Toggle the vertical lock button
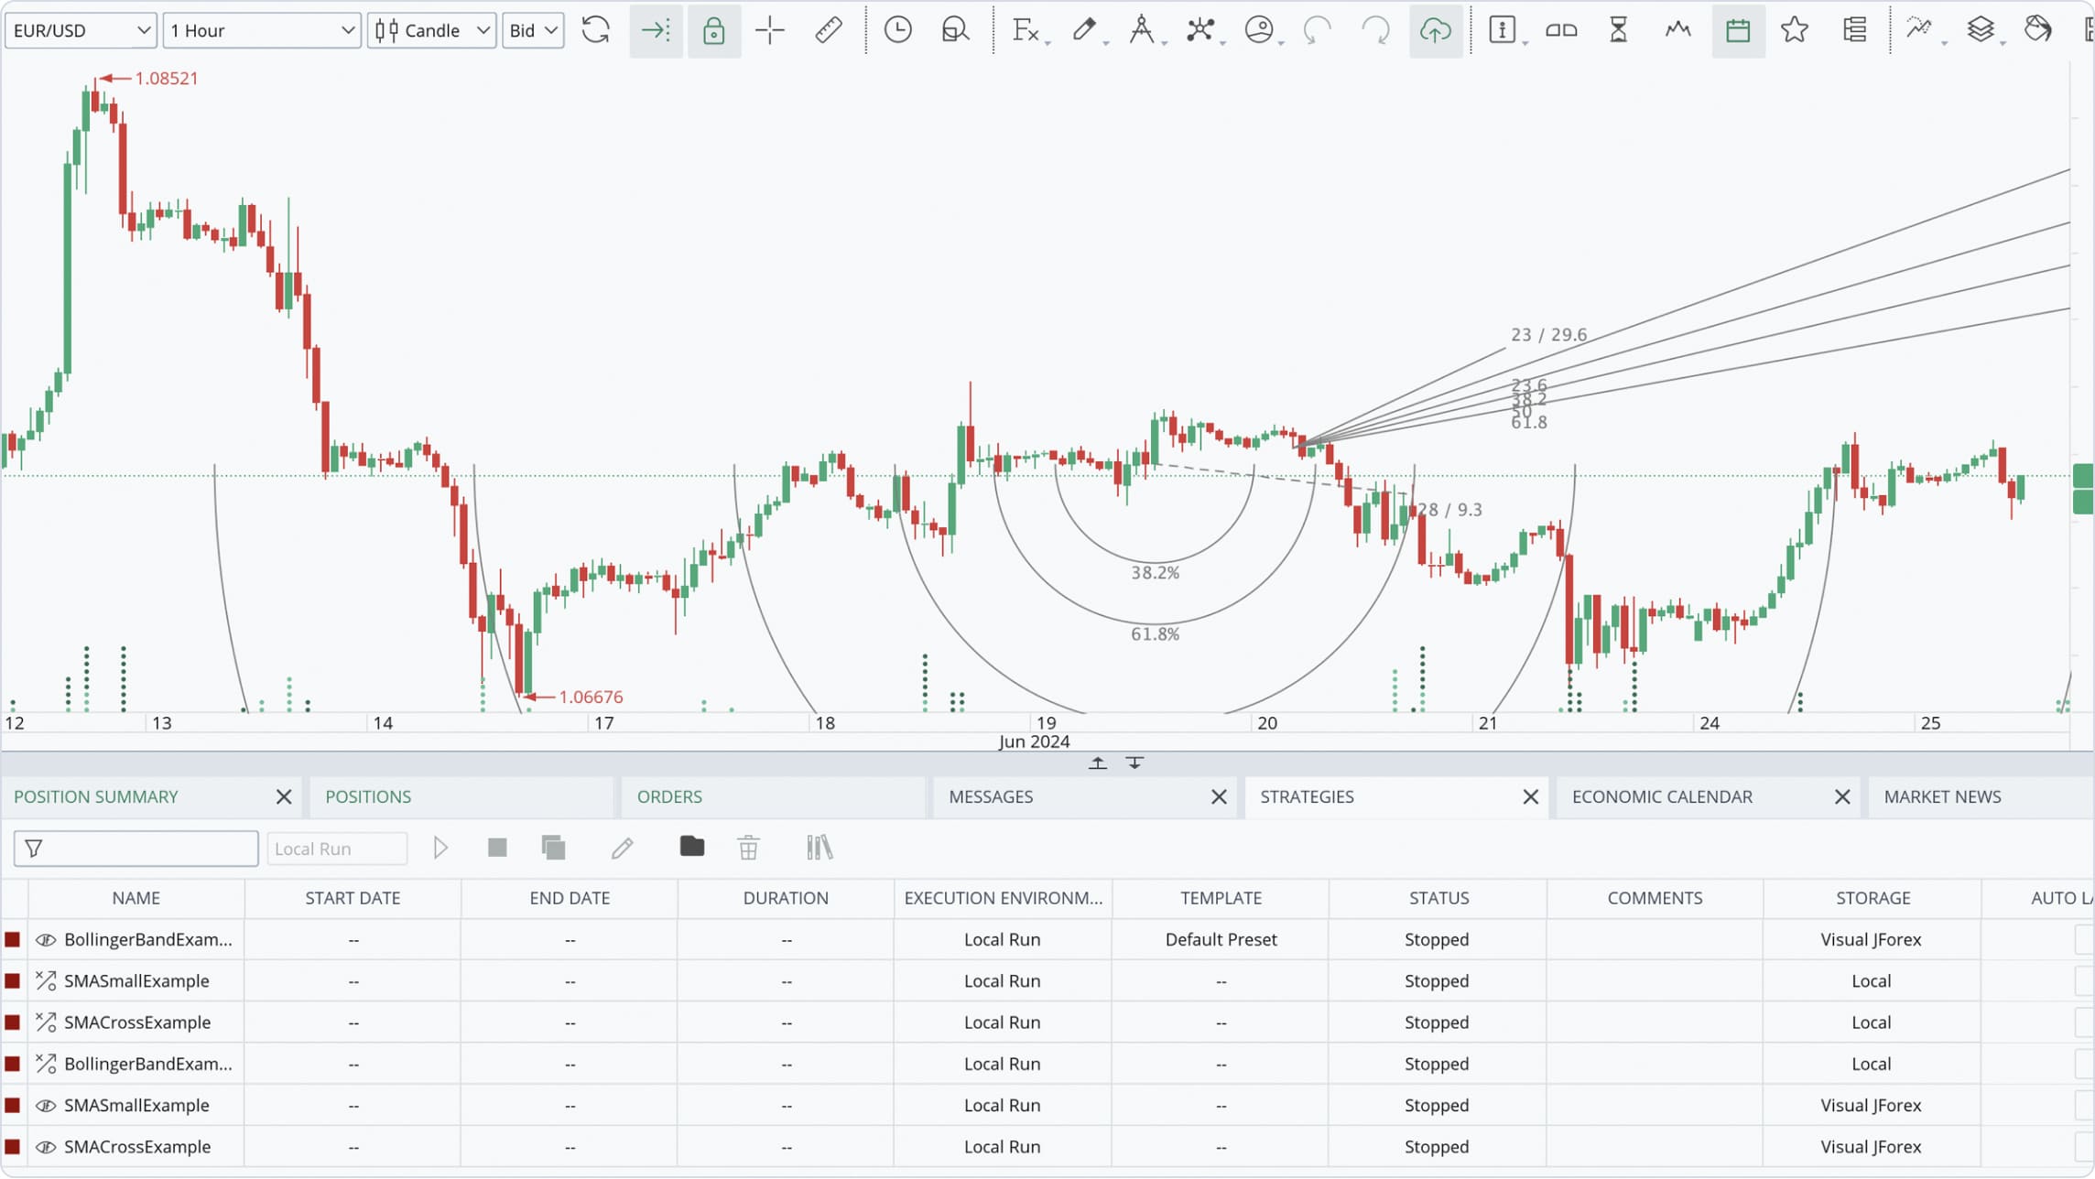Screen dimensions: 2095x1179 pyautogui.click(x=713, y=30)
